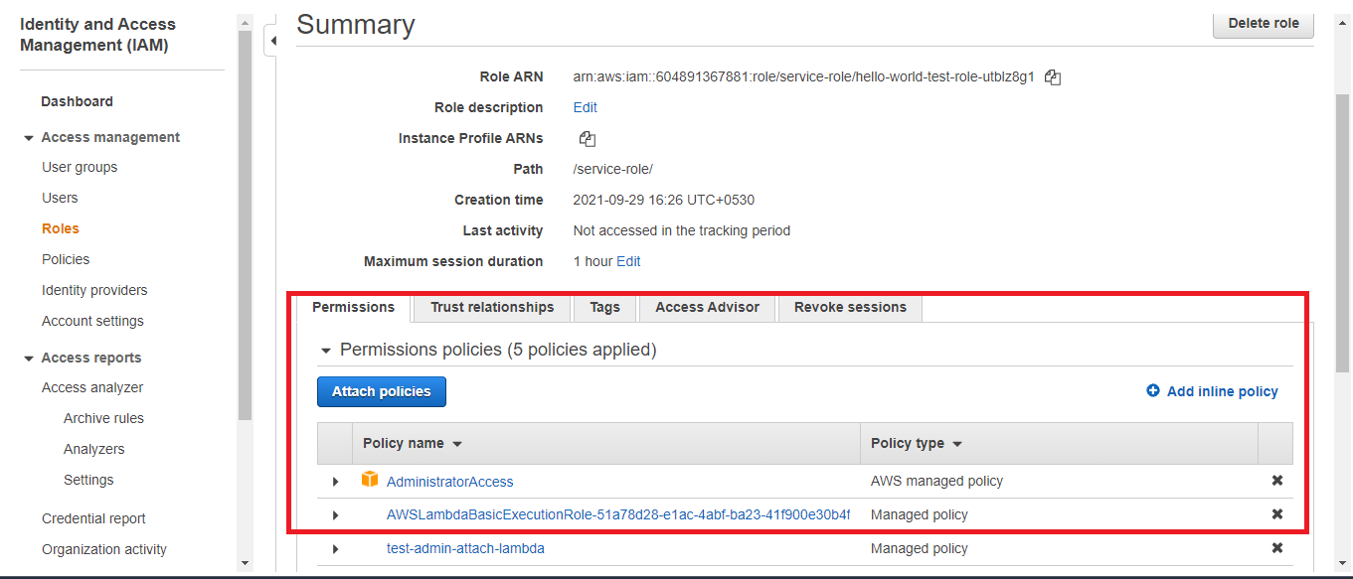Viewport: 1353px width, 579px height.
Task: Collapse the Permissions policies section
Action: click(x=325, y=351)
